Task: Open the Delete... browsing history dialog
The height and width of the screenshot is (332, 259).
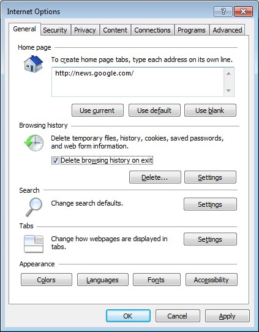Action: click(155, 177)
